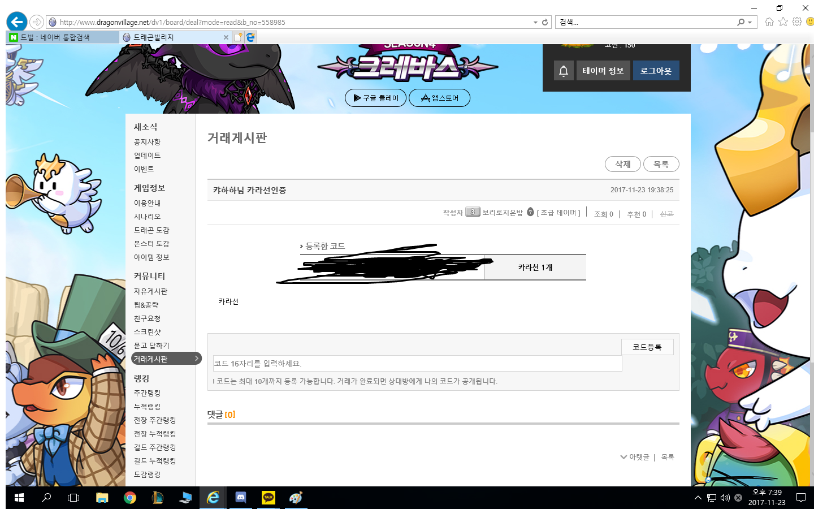Click the address bar refresh icon
Image resolution: width=814 pixels, height=509 pixels.
545,22
